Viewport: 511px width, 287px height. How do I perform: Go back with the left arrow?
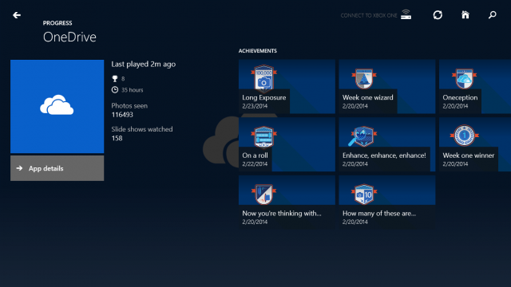pos(17,15)
